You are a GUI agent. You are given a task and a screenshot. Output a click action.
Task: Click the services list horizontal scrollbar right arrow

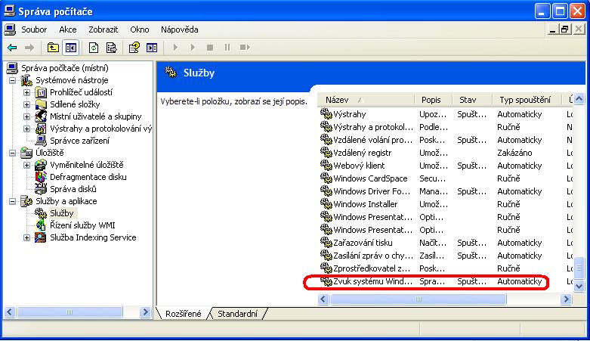pos(566,299)
